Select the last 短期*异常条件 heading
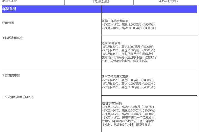Image resolution: width=200 pixels, height=132 pixels. [x=112, y=103]
